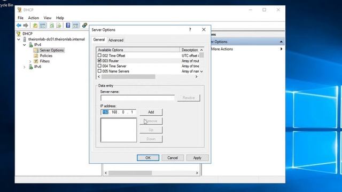
Task: Collapse the theironlab-dc01 server node
Action: [19, 39]
